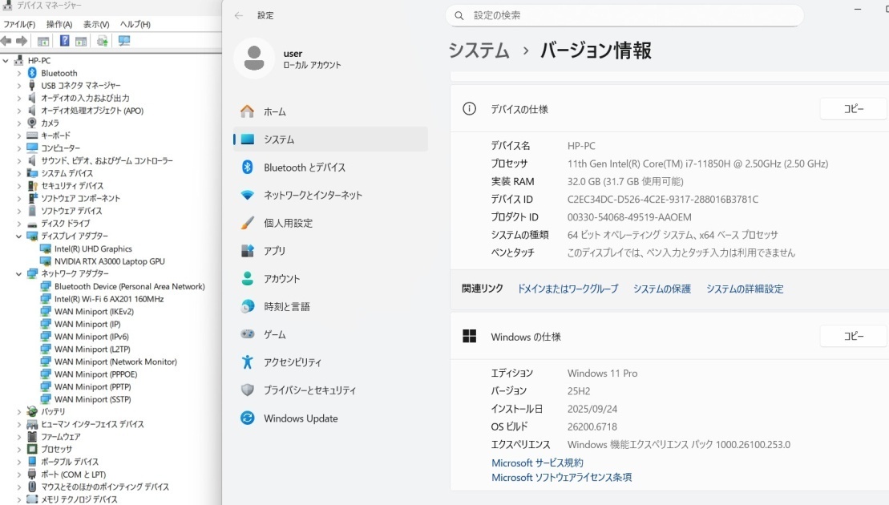The height and width of the screenshot is (505, 889).
Task: Click the 設定の検索 search field
Action: pyautogui.click(x=625, y=15)
